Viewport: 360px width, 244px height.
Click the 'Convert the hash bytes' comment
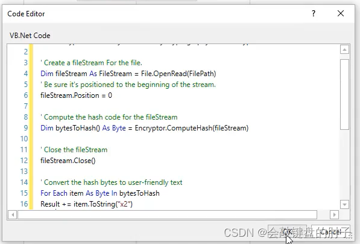pyautogui.click(x=112, y=182)
